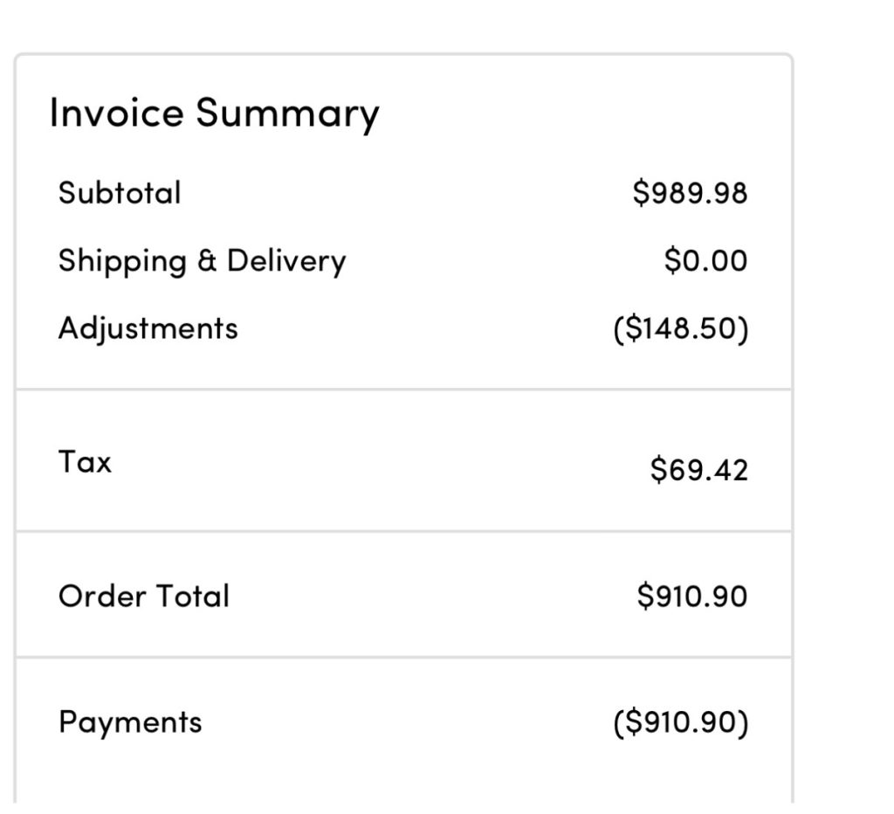The image size is (894, 814).
Task: Click the word "Total" in Order Total
Action: 192,597
